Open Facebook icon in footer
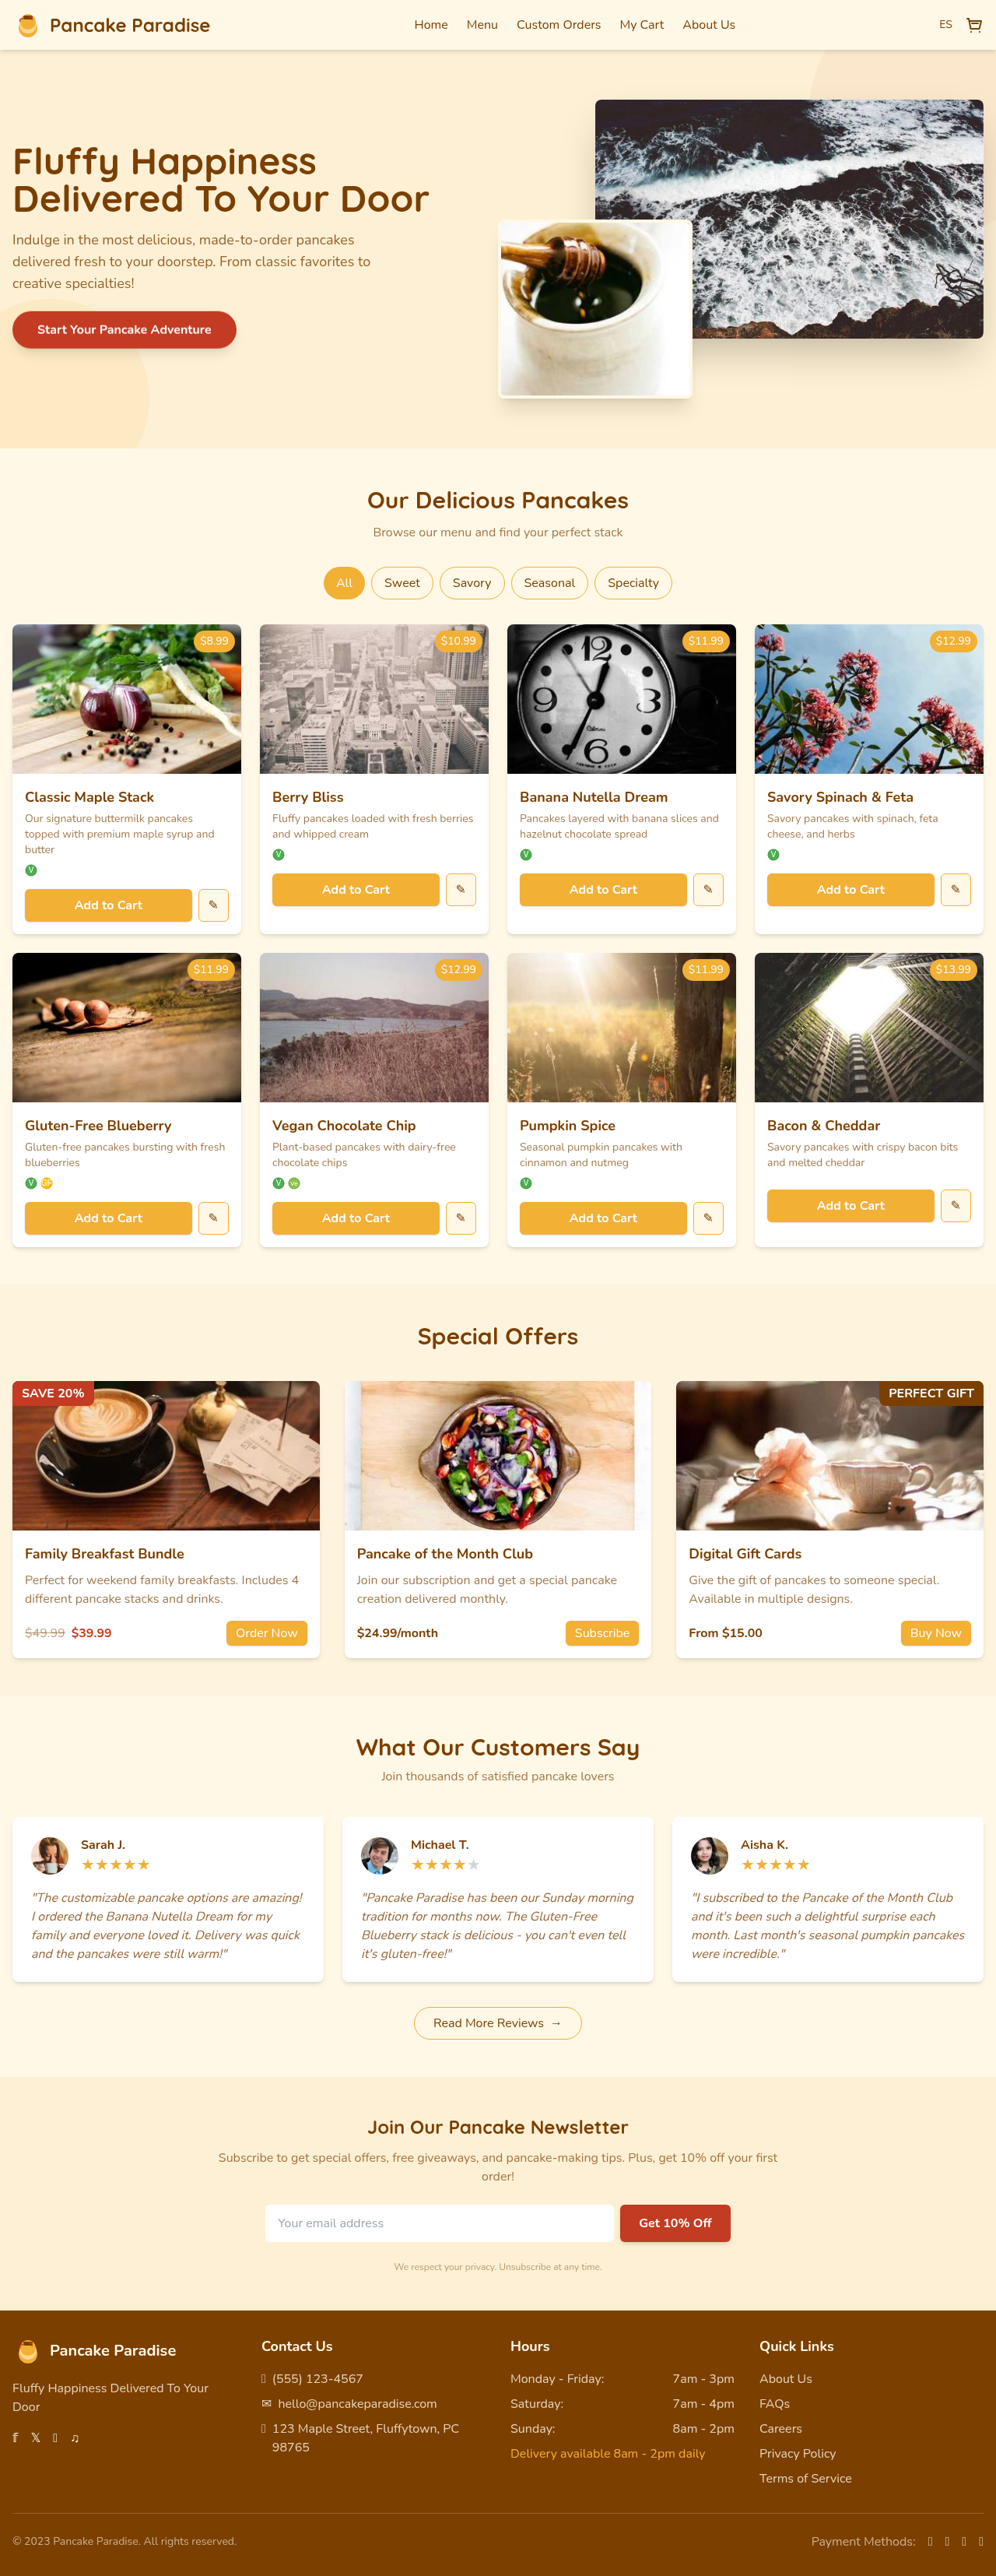Image resolution: width=996 pixels, height=2576 pixels. (15, 2437)
